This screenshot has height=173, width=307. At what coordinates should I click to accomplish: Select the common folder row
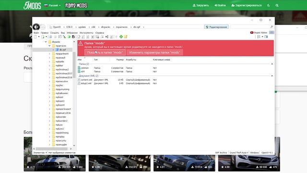coord(118,68)
